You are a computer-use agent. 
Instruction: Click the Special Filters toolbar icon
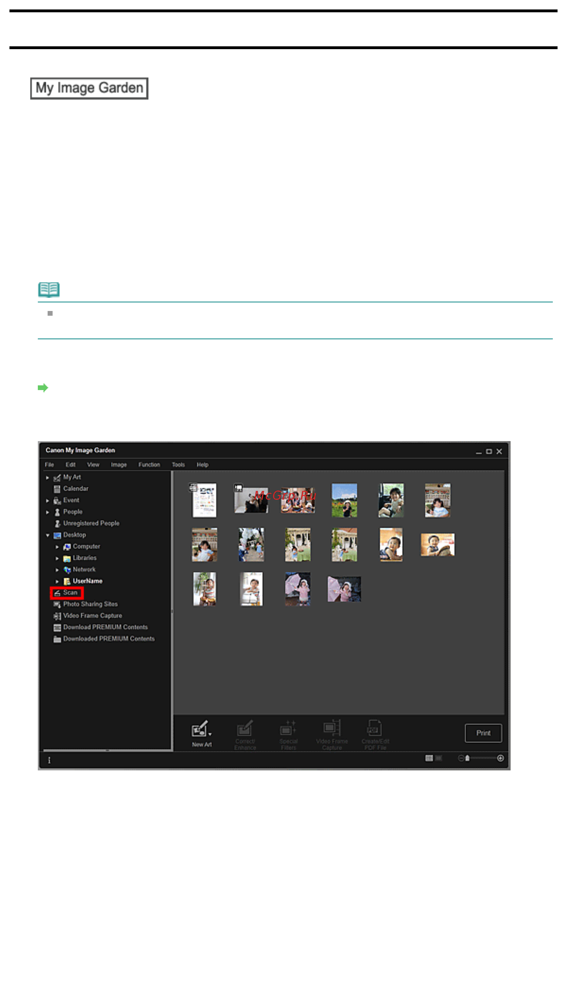click(288, 728)
